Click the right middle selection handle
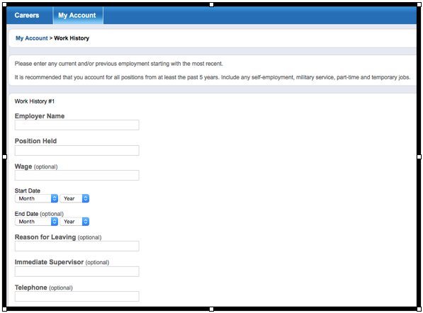This screenshot has height=313, width=423. [419, 156]
